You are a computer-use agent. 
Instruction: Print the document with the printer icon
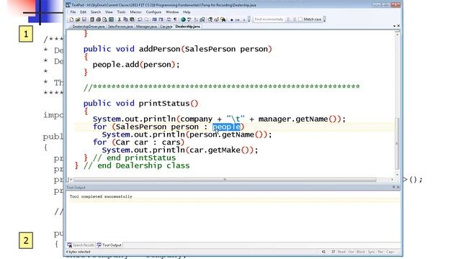tap(98, 19)
